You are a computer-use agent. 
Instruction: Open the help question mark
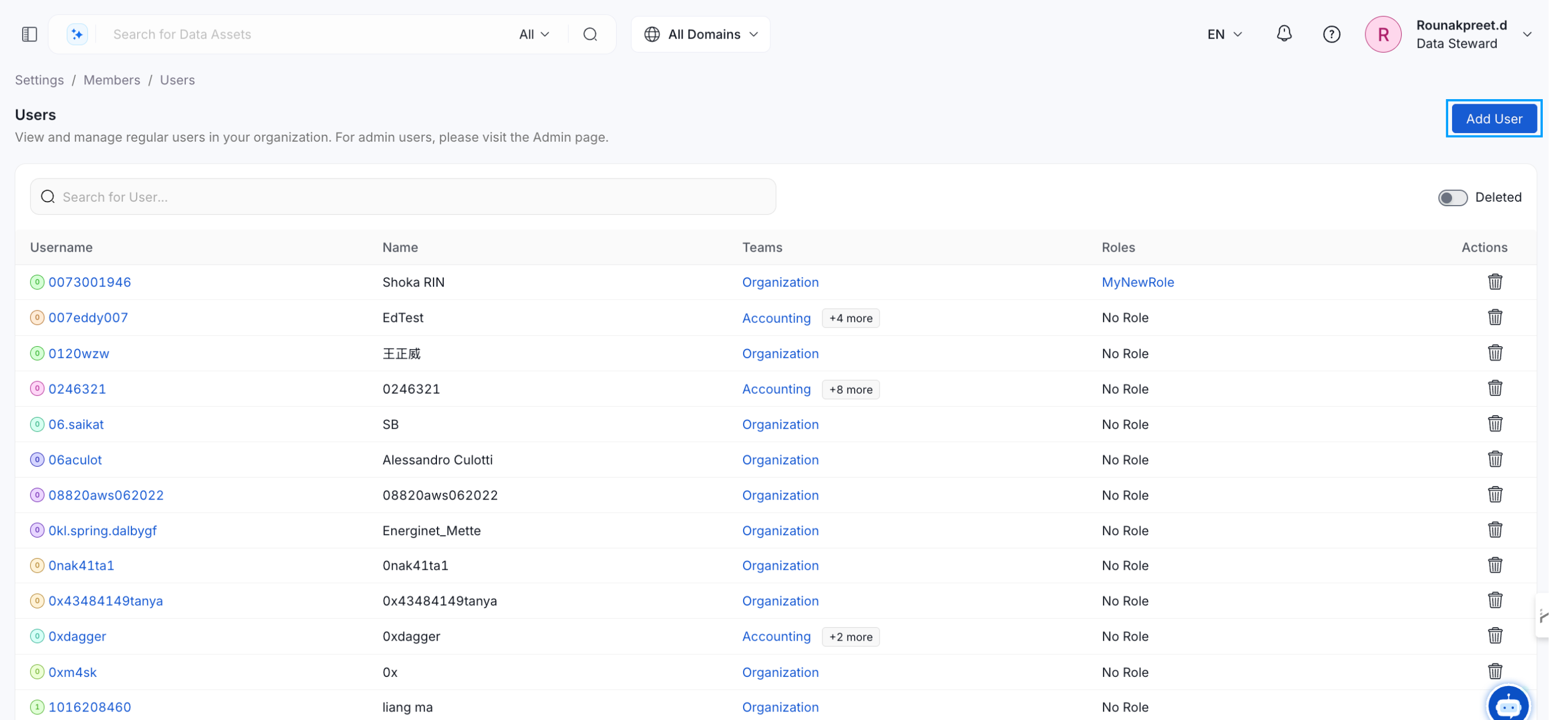1331,33
